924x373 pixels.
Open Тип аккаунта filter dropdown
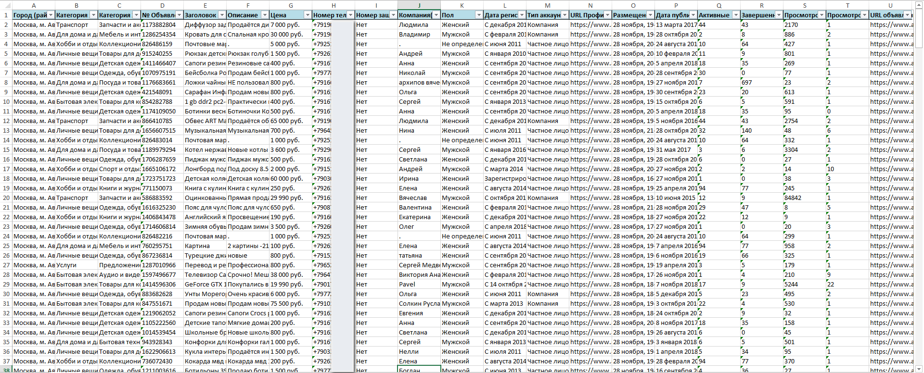(x=564, y=15)
